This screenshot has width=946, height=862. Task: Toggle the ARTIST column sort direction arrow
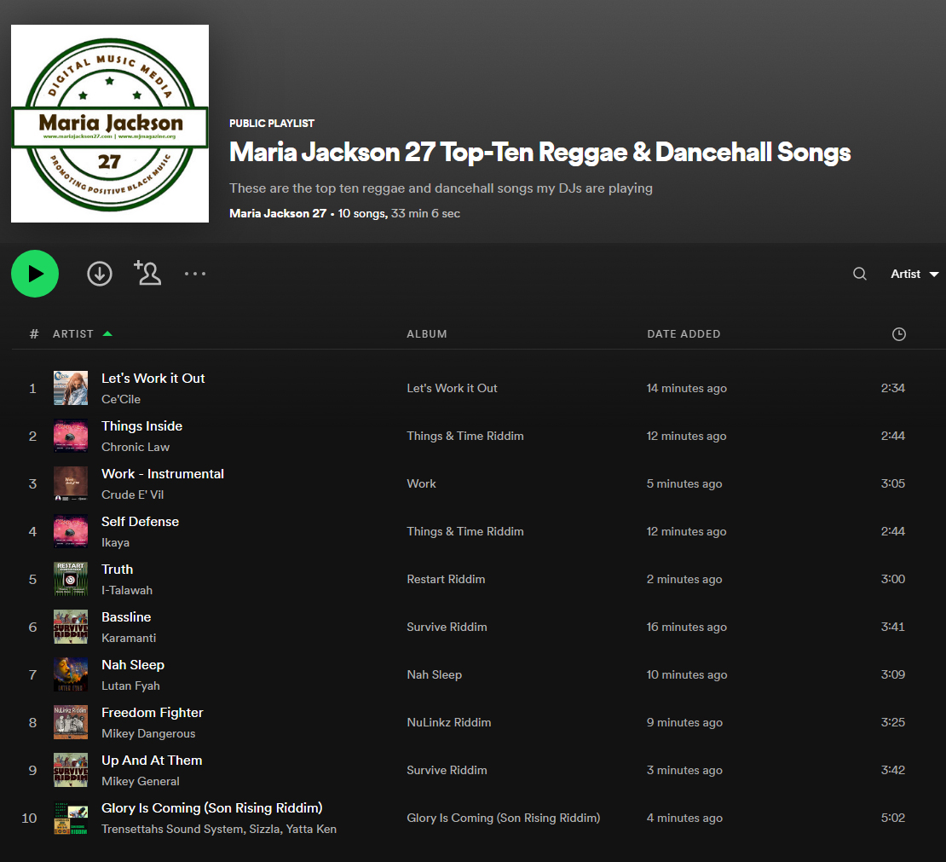108,333
